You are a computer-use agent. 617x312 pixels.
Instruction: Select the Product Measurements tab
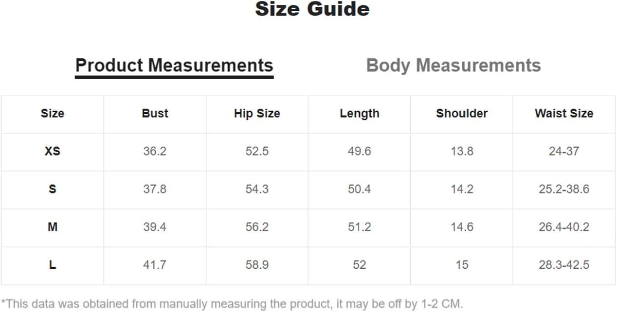174,66
